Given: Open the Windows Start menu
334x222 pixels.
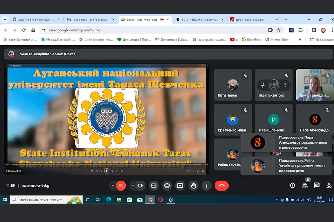Looking at the screenshot, I should click(5, 200).
